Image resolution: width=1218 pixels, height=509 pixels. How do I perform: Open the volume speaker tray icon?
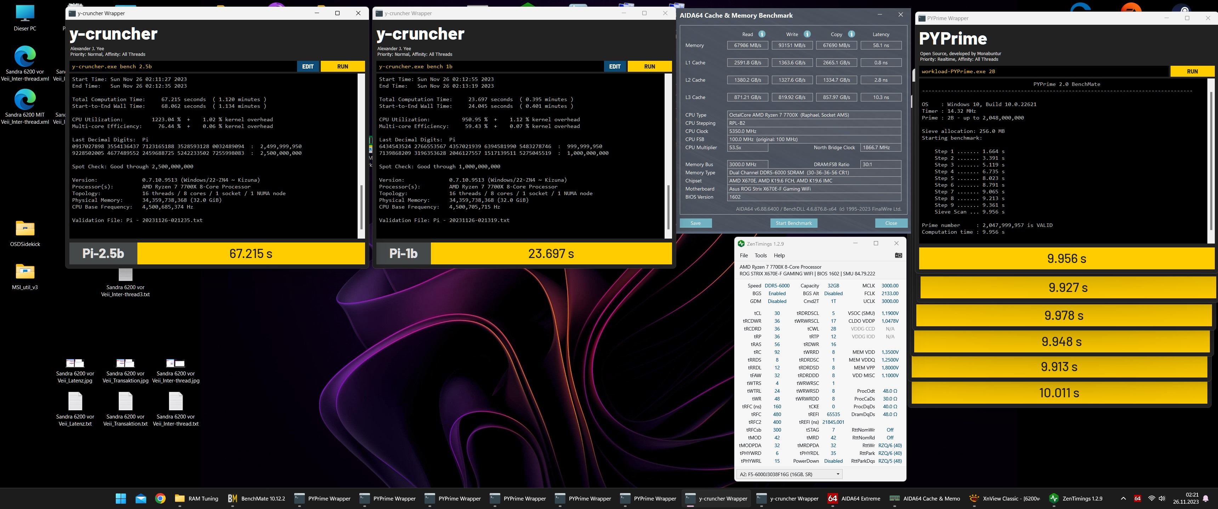point(1162,498)
